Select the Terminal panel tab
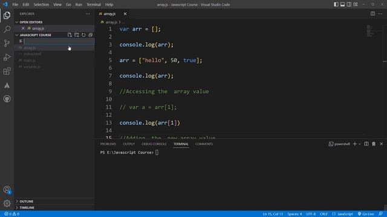Screen dimensions: 387x217 point(181,144)
